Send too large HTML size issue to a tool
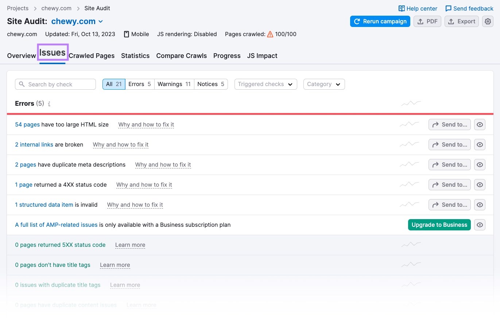The image size is (500, 319). (449, 125)
